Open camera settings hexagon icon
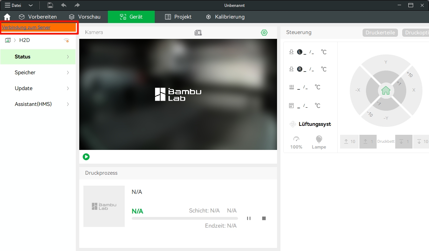The width and height of the screenshot is (429, 251). tap(264, 33)
